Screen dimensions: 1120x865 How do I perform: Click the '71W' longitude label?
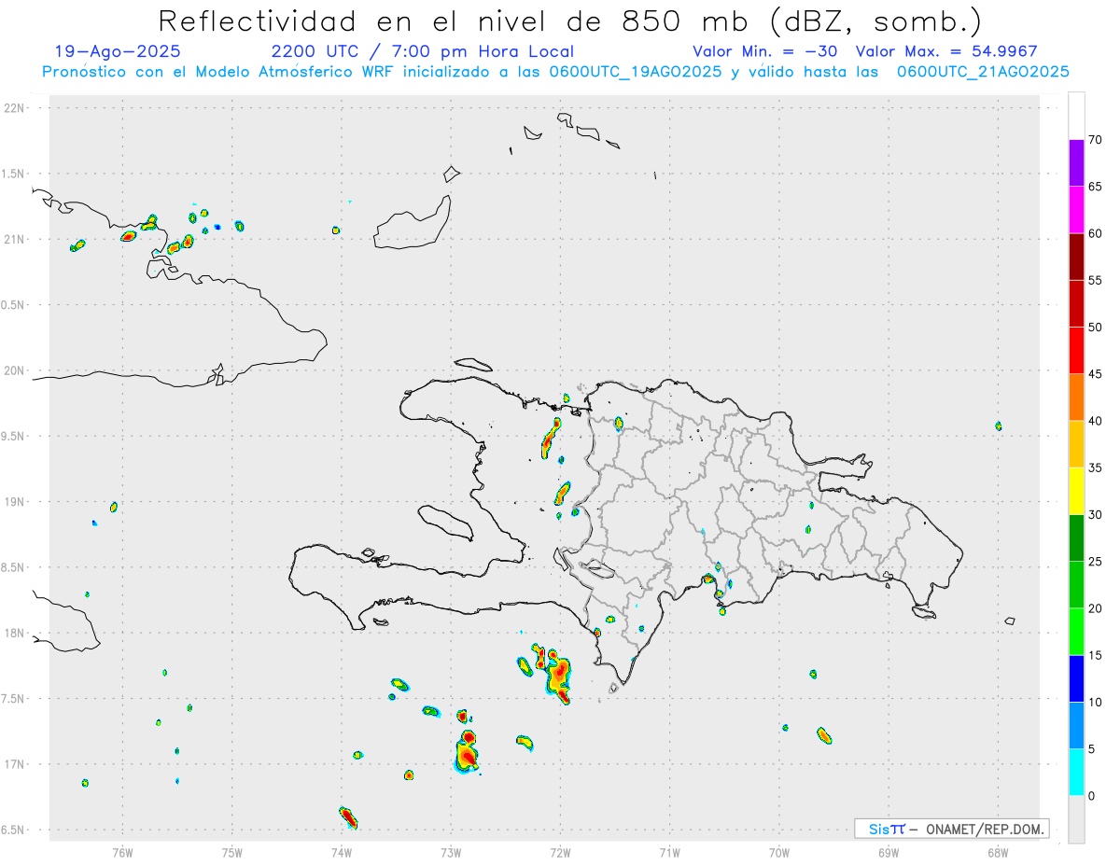pyautogui.click(x=669, y=852)
